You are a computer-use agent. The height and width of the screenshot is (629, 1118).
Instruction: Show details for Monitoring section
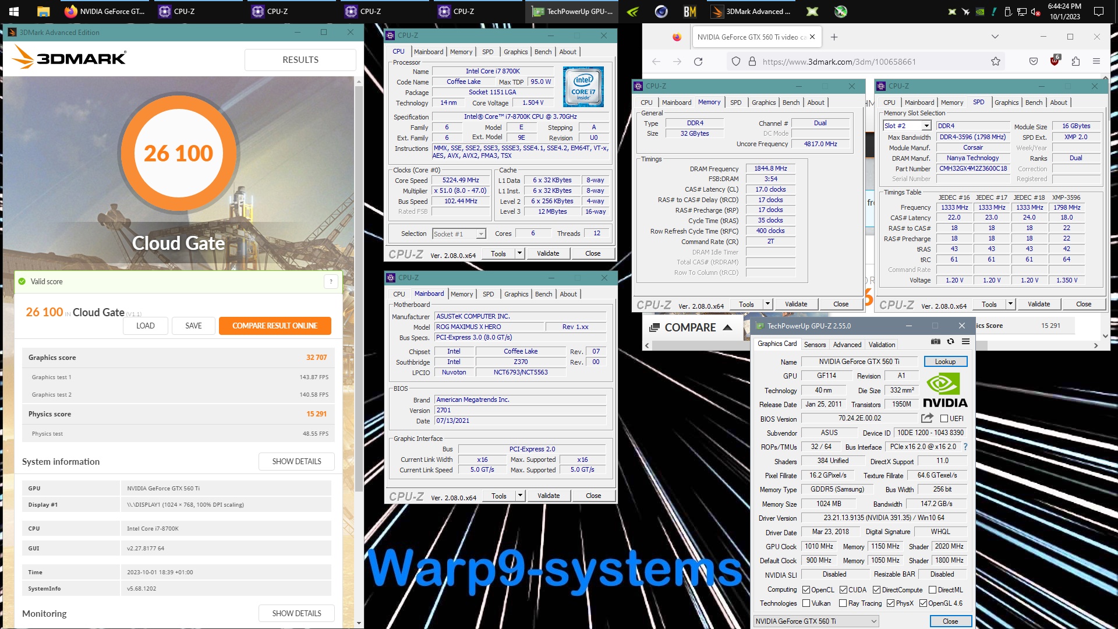(x=296, y=613)
